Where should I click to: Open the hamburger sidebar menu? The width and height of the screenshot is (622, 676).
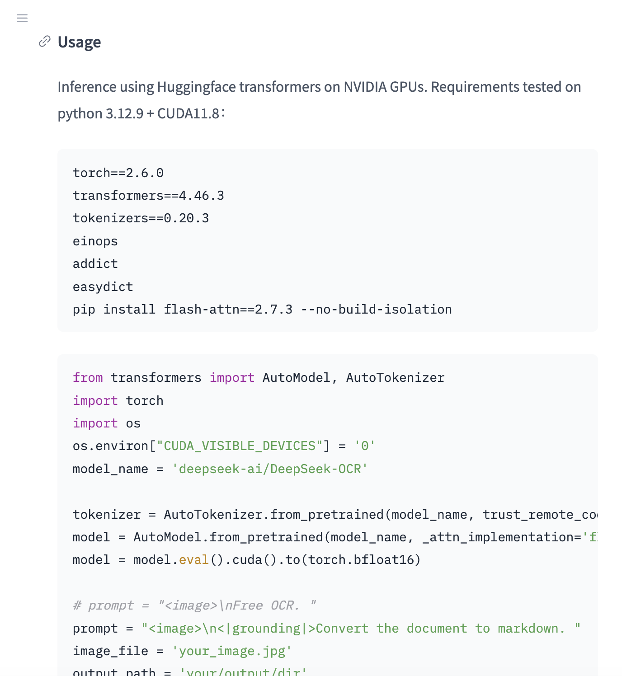22,18
